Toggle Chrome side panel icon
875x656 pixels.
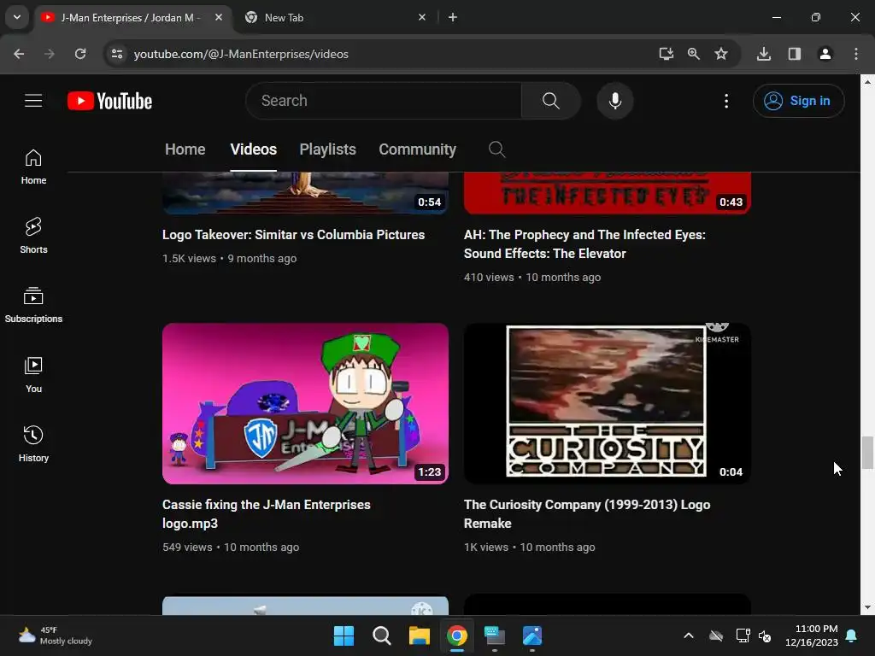click(795, 54)
